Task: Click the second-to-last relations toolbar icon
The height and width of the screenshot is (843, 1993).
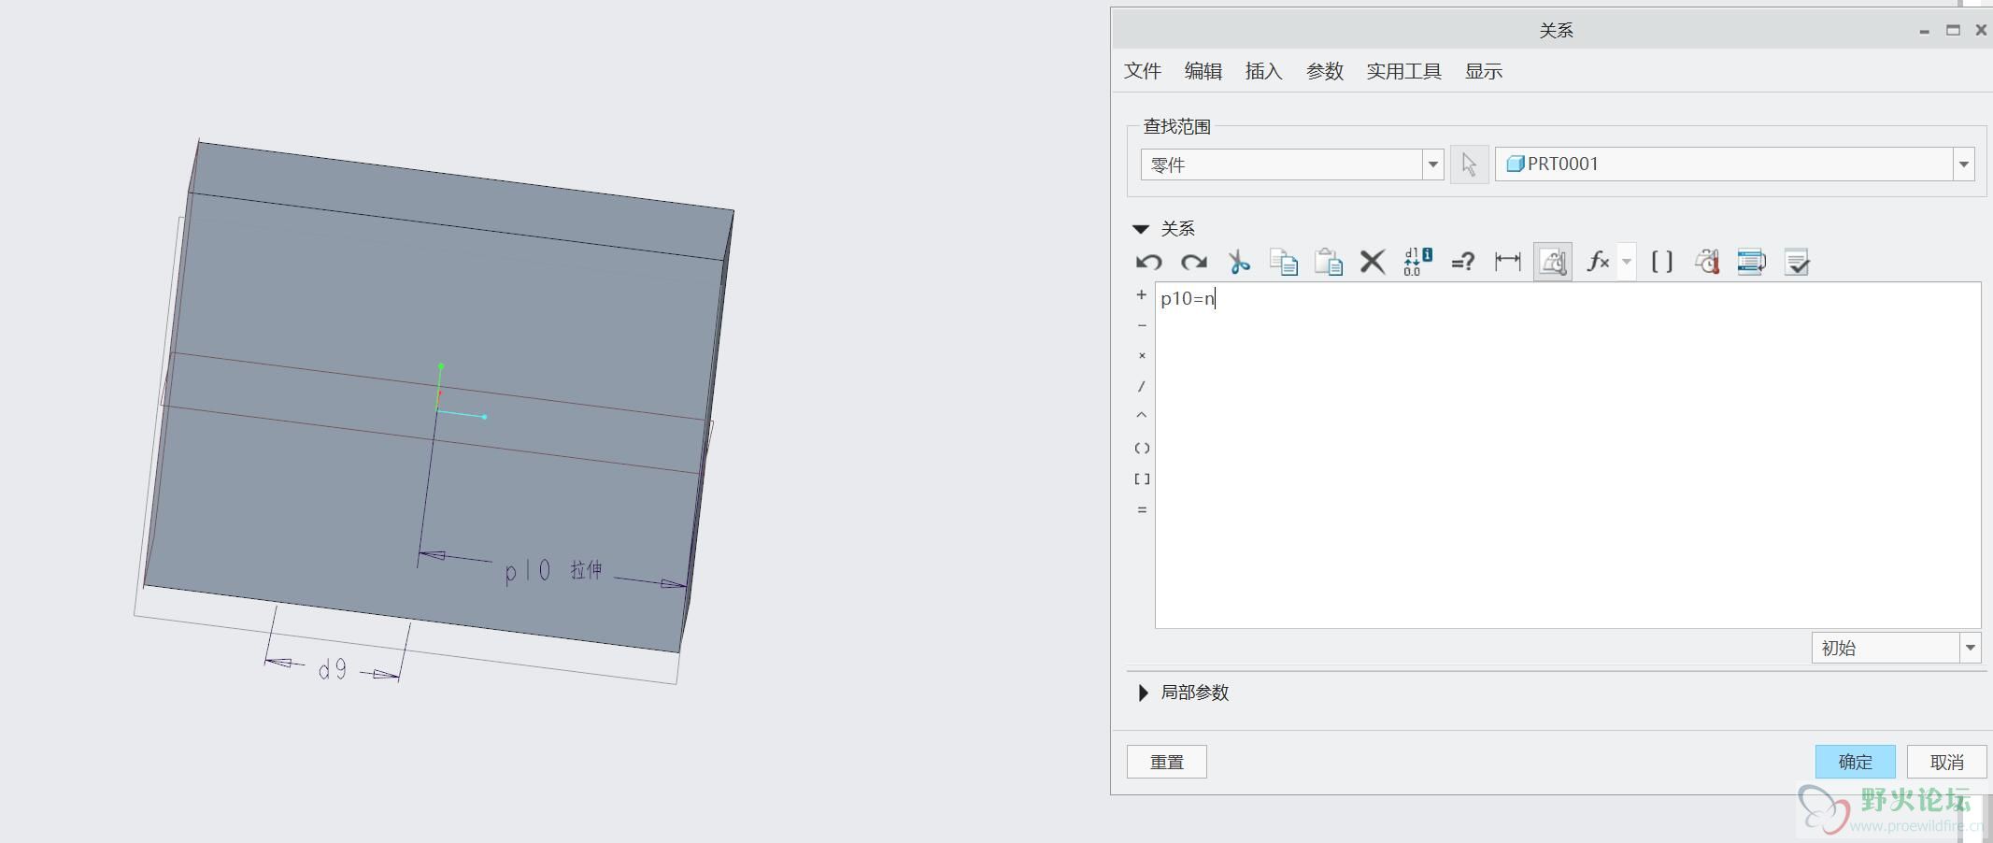Action: tap(1752, 263)
